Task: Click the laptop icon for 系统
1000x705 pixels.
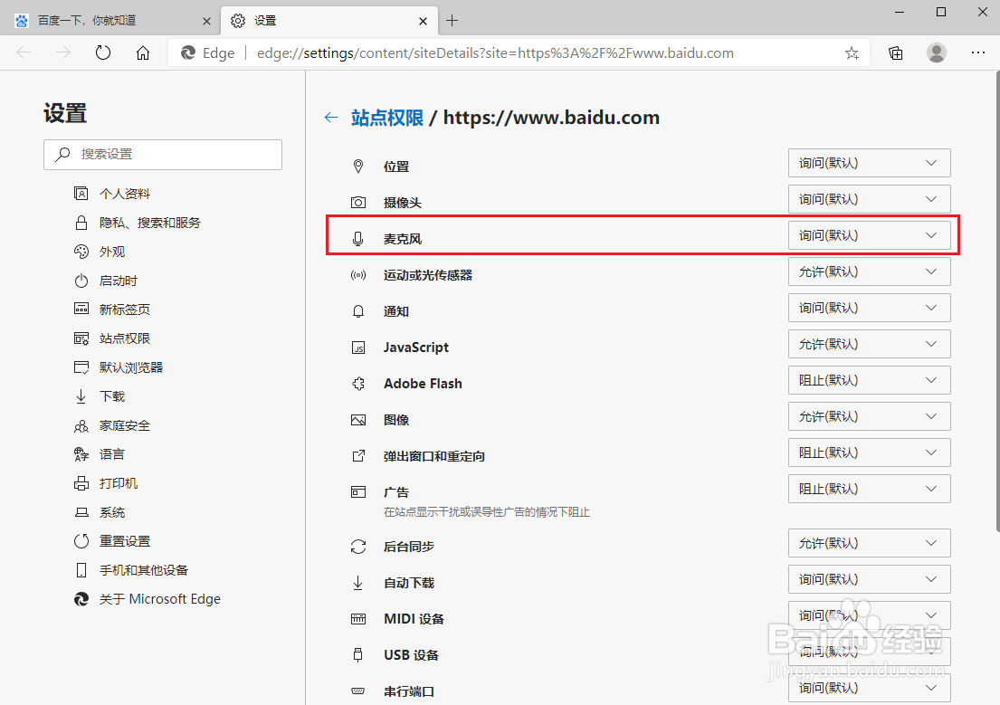Action: pos(81,512)
